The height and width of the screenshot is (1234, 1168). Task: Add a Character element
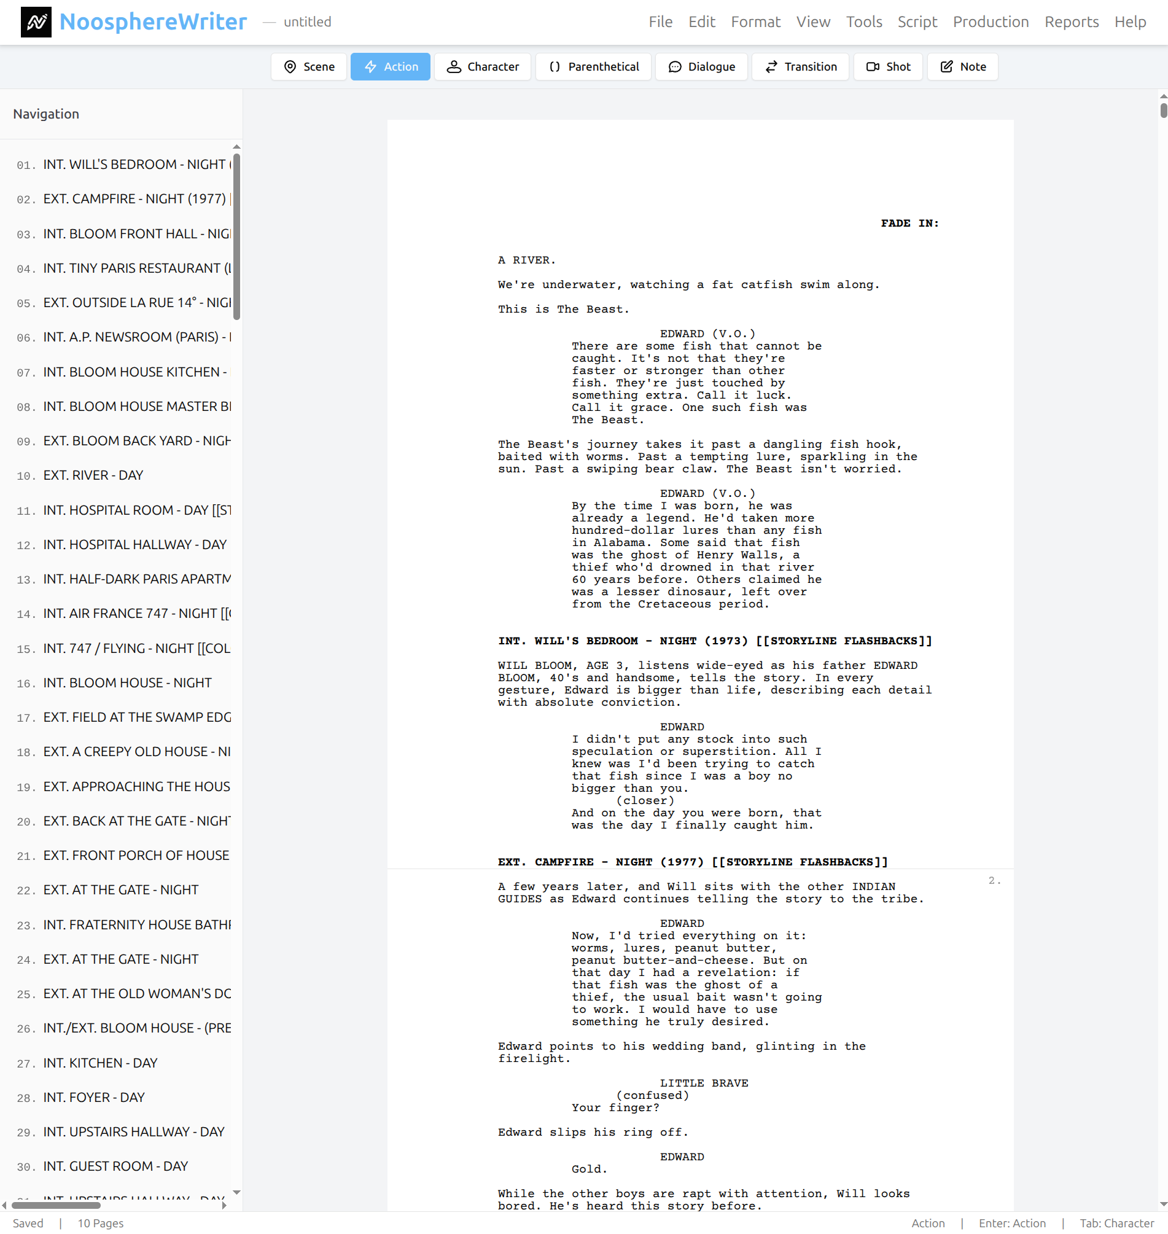(483, 66)
